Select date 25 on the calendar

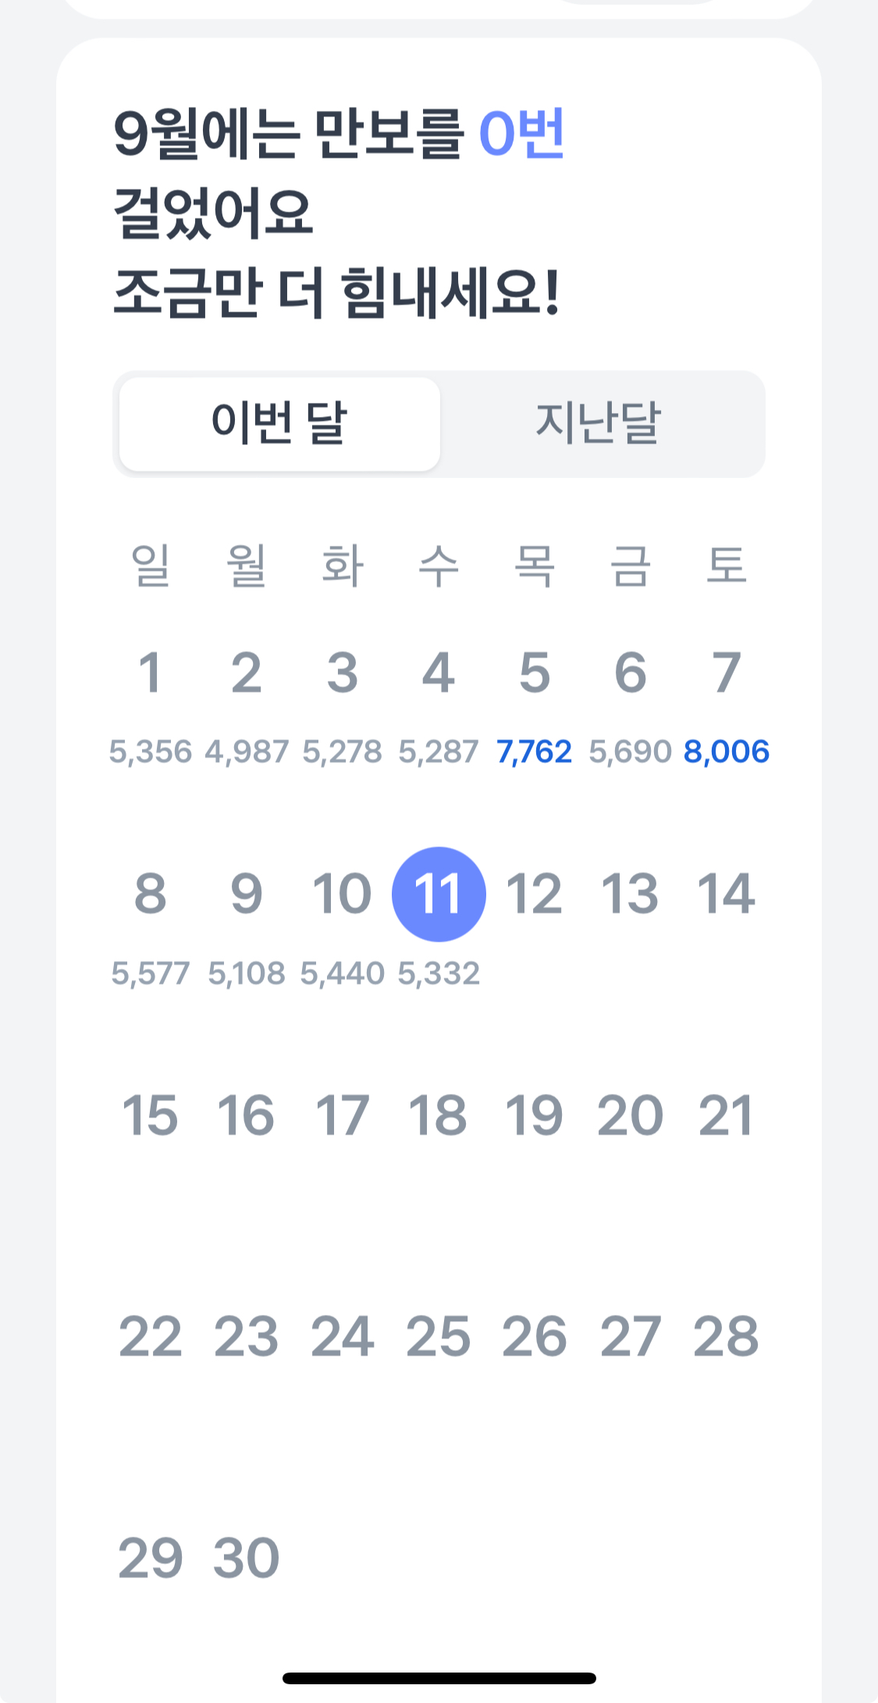pos(438,1337)
